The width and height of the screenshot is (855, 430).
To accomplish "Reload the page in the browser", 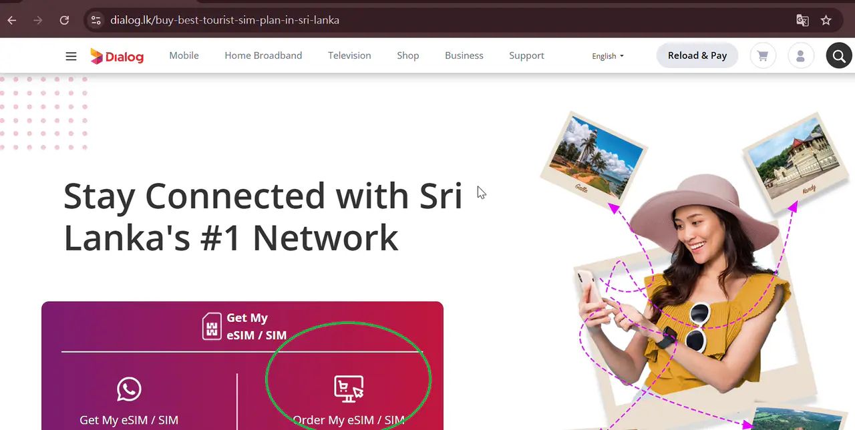I will coord(64,20).
